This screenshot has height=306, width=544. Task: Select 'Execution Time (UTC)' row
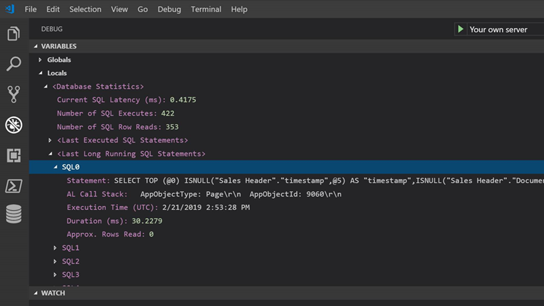[287, 207]
